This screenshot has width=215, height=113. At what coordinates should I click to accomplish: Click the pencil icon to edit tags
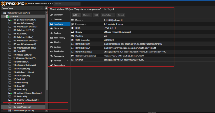pos(113,9)
